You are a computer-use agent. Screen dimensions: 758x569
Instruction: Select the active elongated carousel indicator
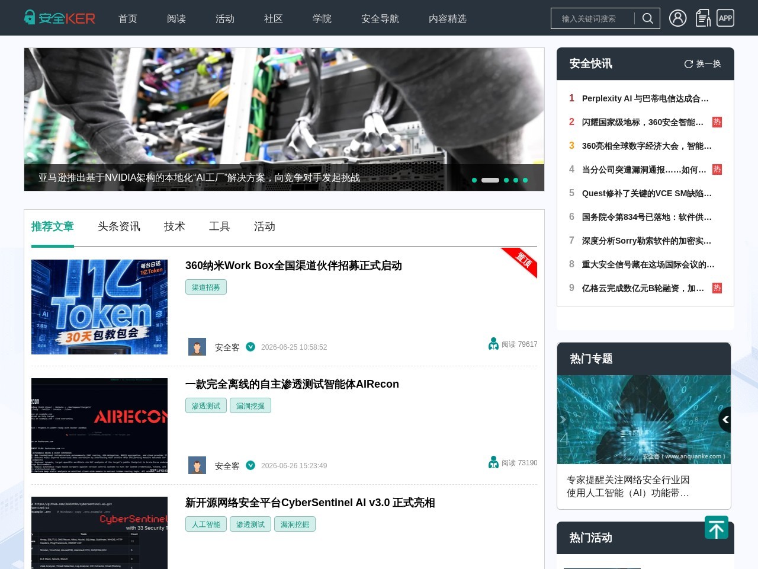490,180
